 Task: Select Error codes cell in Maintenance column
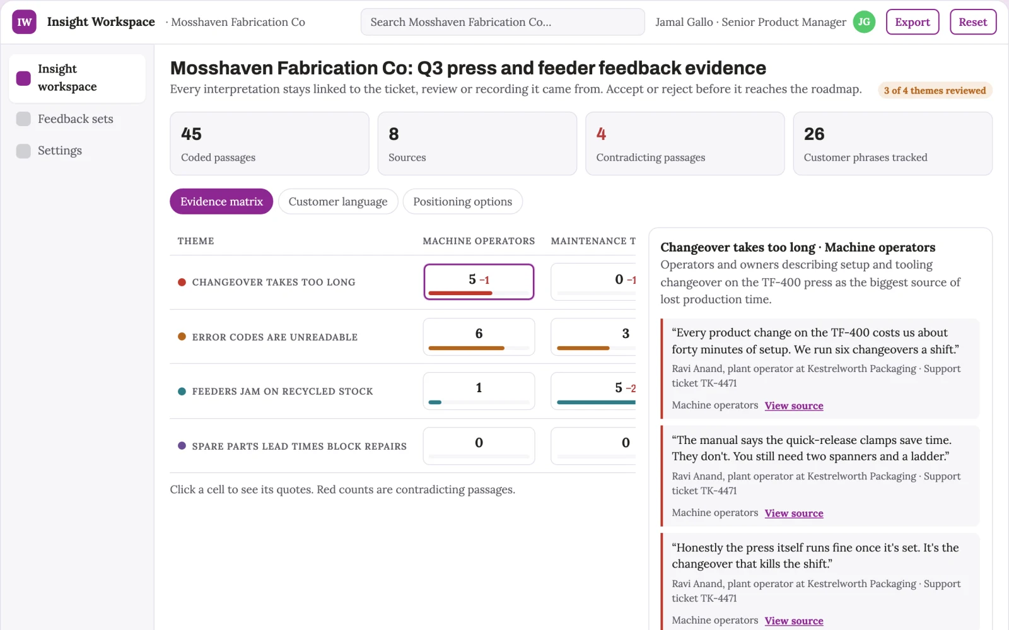click(593, 337)
